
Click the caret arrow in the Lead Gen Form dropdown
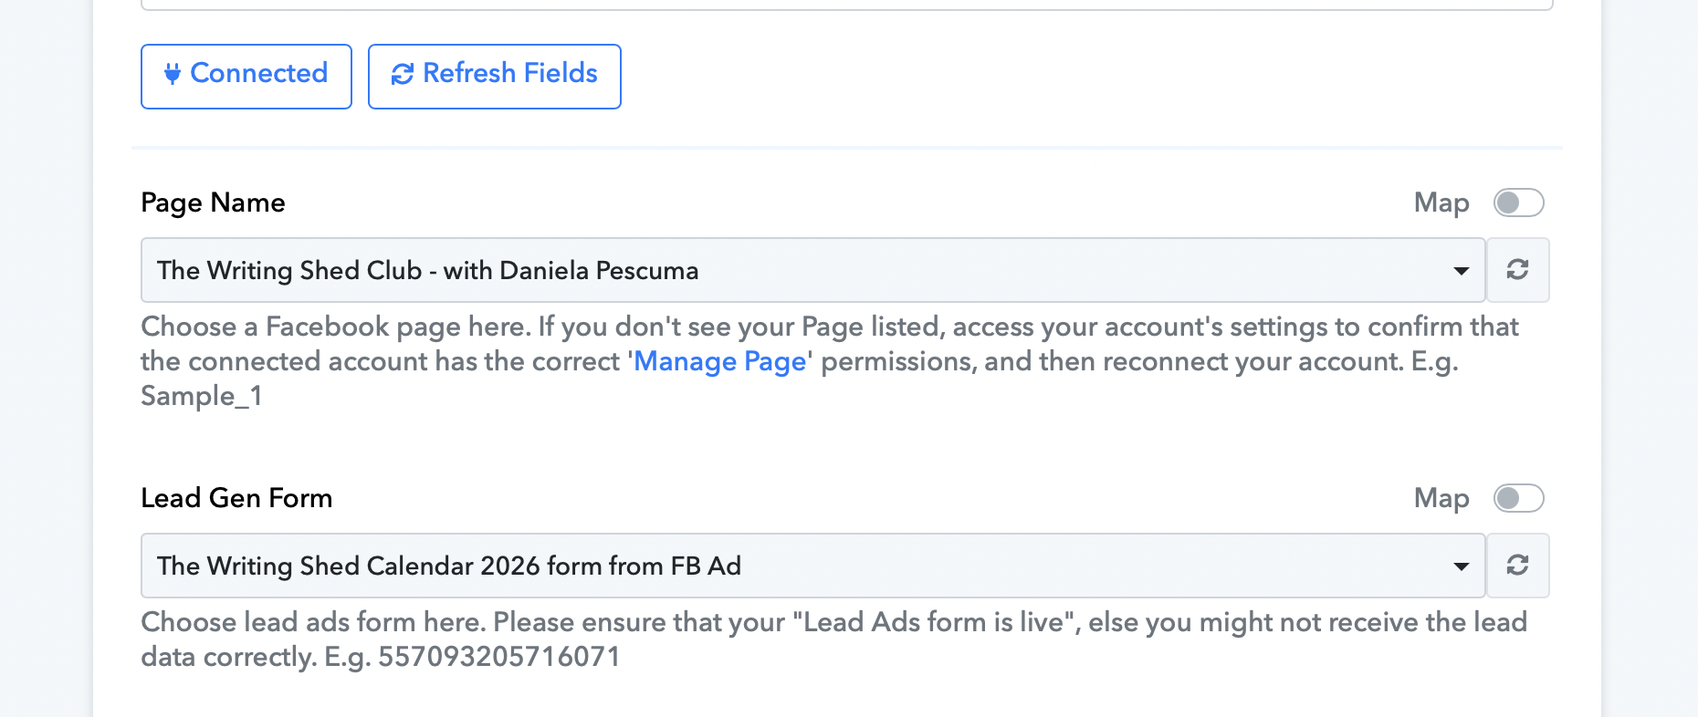1461,566
